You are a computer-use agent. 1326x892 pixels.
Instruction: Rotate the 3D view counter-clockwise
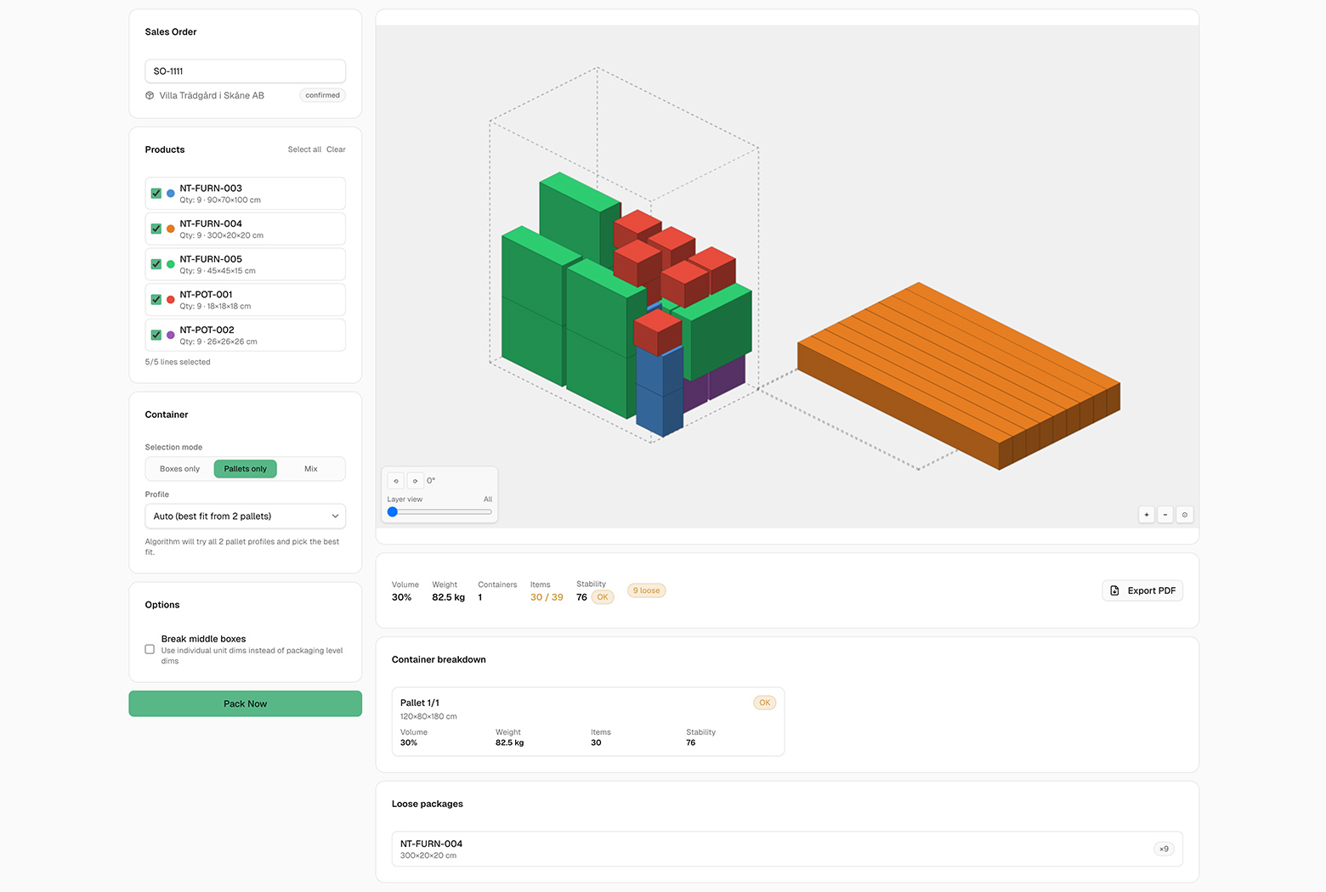(x=395, y=480)
